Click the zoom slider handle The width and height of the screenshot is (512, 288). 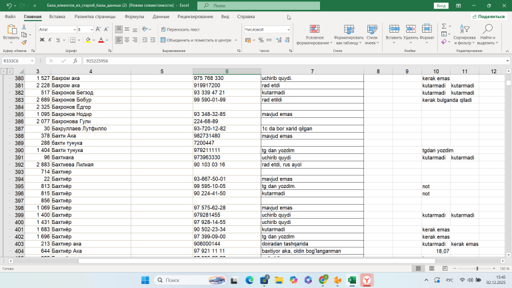coord(477,269)
